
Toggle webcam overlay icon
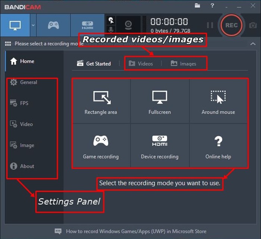click(x=128, y=25)
